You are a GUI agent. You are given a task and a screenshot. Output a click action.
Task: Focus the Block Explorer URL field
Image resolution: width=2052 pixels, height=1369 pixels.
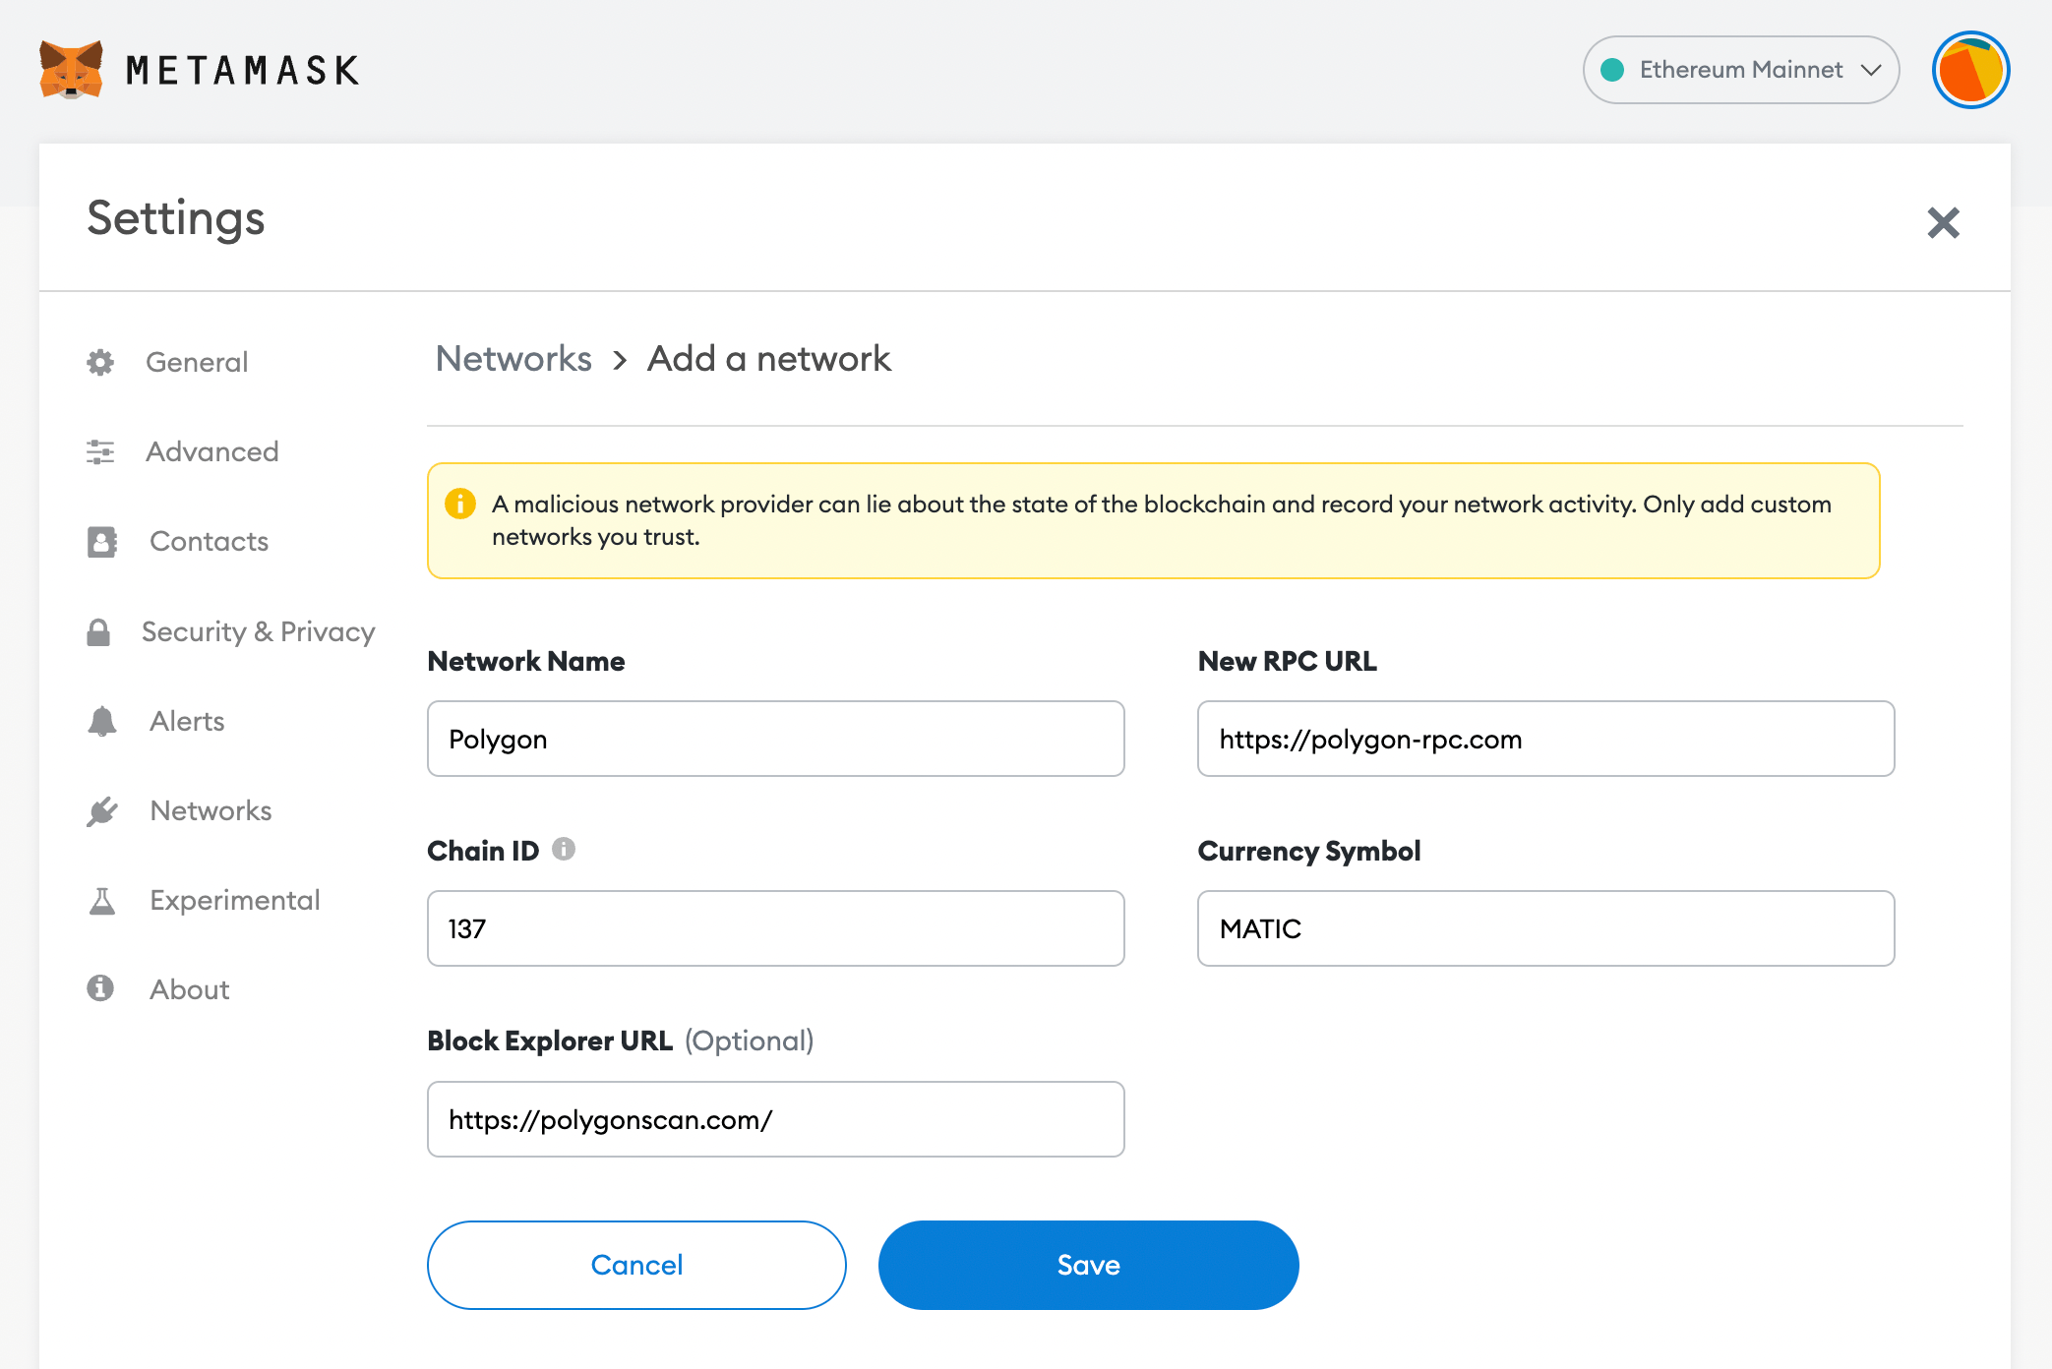pyautogui.click(x=776, y=1119)
